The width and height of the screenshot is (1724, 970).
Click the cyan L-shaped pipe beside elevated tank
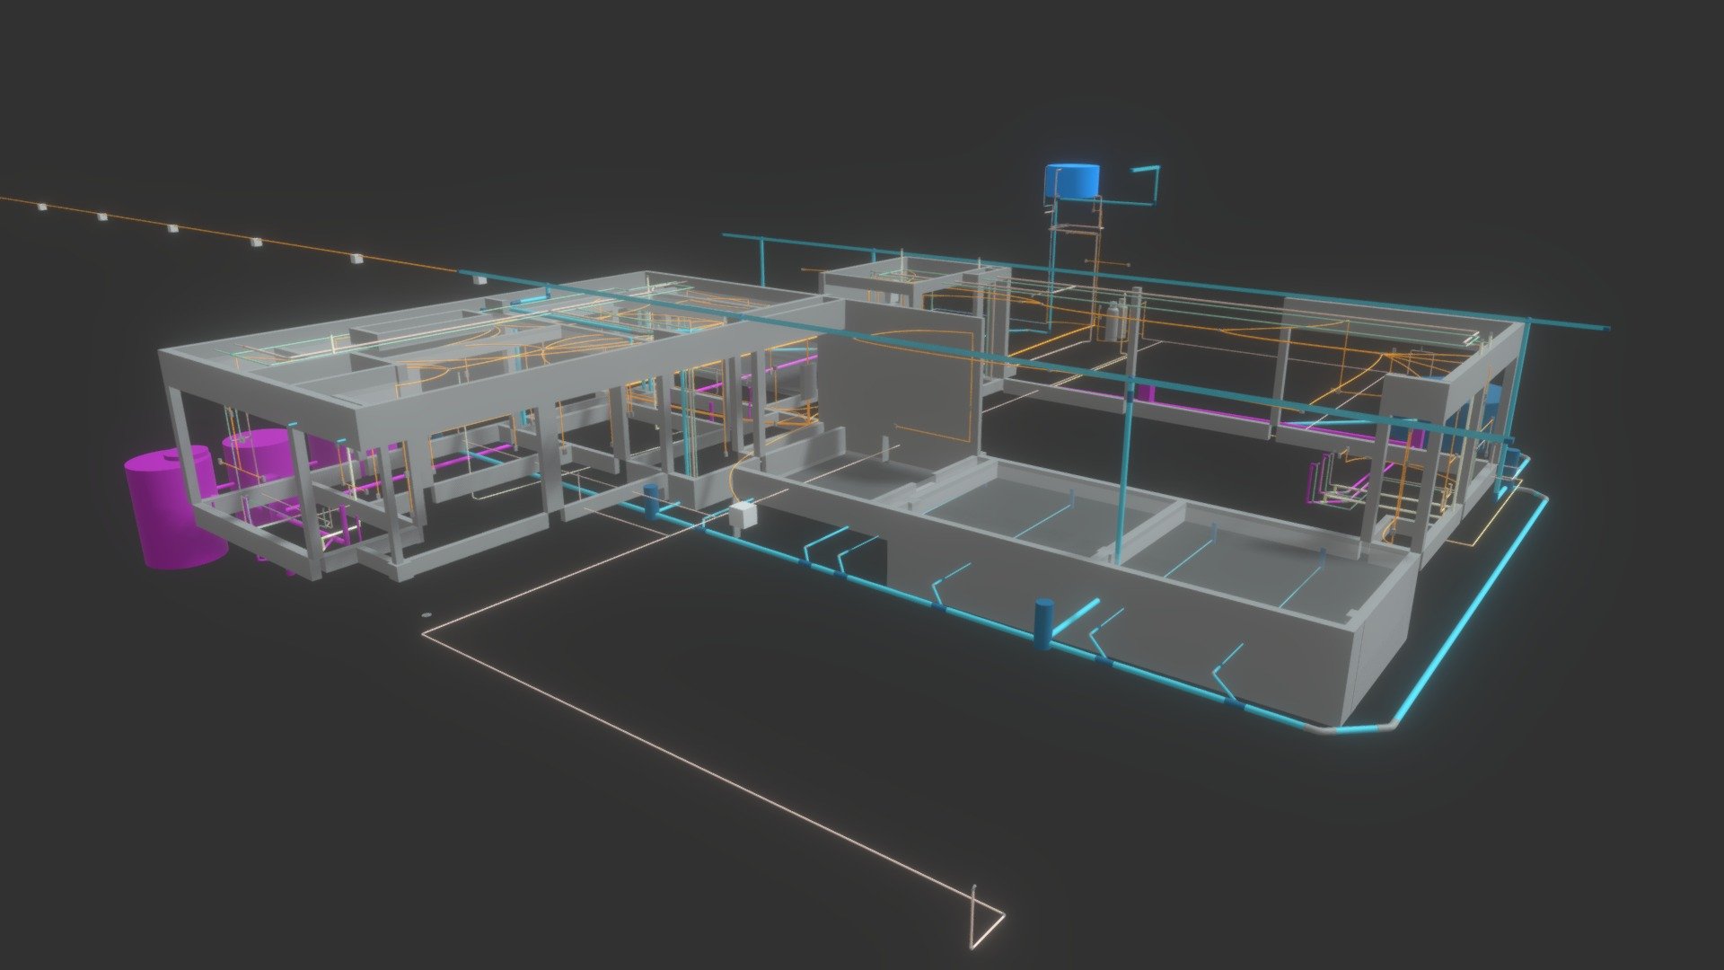(x=1146, y=185)
